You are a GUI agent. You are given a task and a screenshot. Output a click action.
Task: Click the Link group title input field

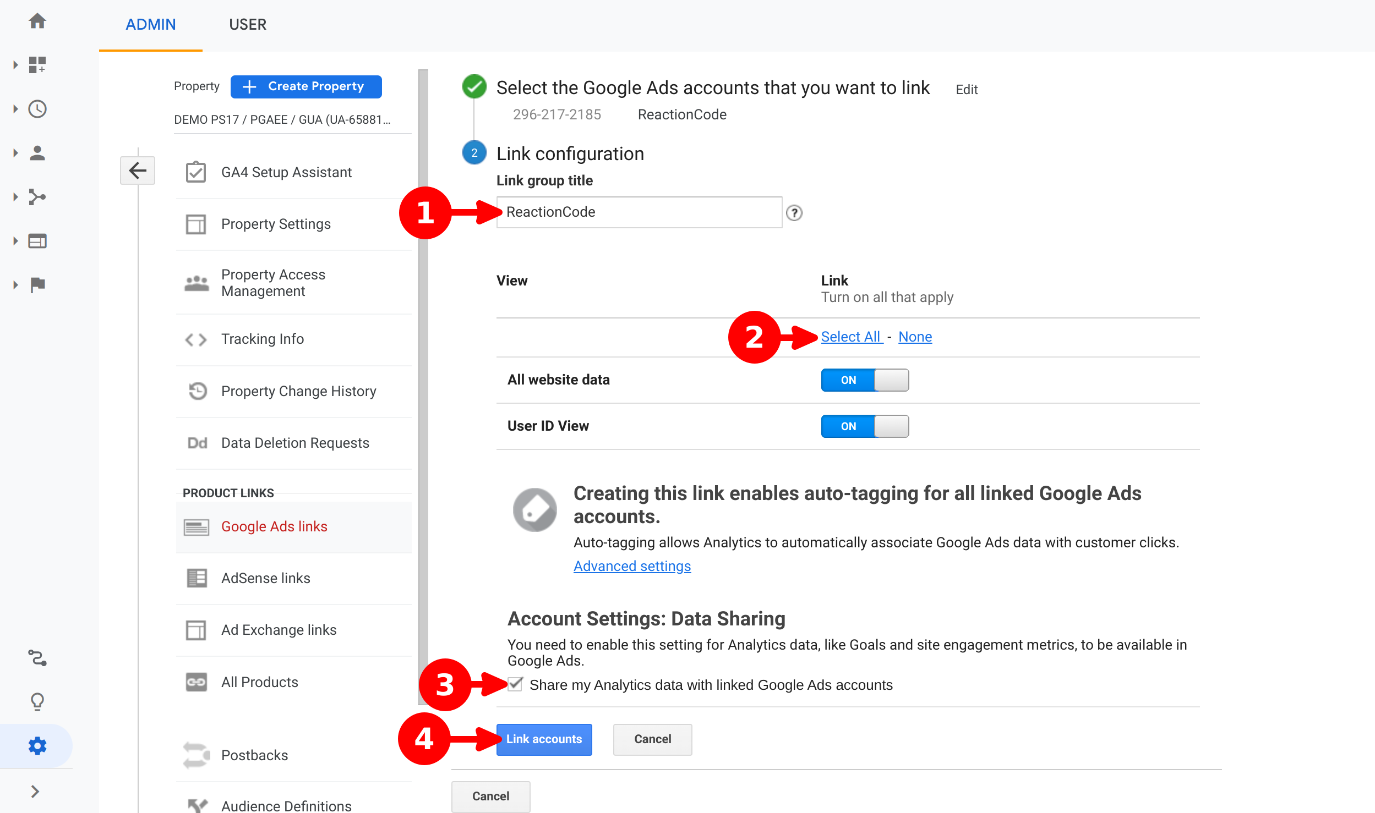click(x=639, y=212)
